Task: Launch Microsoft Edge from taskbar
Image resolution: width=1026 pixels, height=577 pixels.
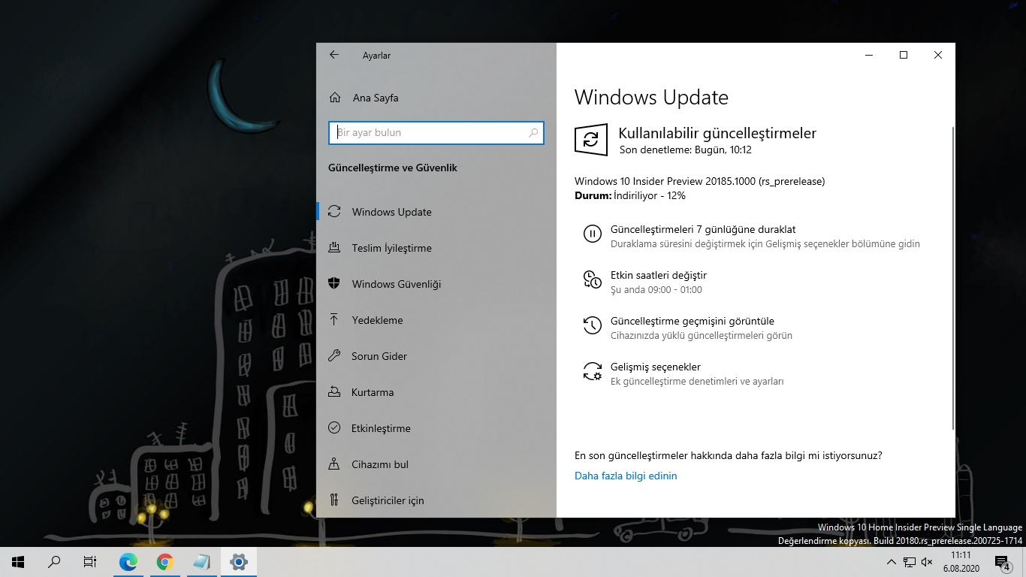Action: click(128, 562)
